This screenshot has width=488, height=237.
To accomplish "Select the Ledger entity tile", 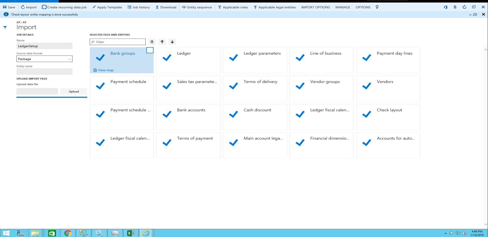I will (x=188, y=60).
